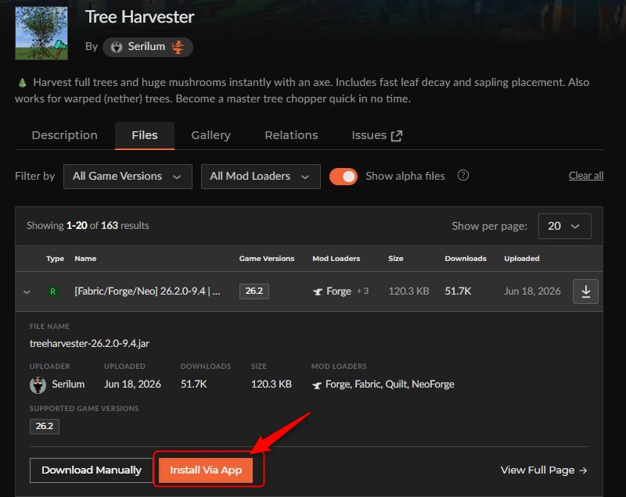The width and height of the screenshot is (626, 497).
Task: Click the treeharvester-26.2.0-9.4.jar file name
Action: [89, 343]
